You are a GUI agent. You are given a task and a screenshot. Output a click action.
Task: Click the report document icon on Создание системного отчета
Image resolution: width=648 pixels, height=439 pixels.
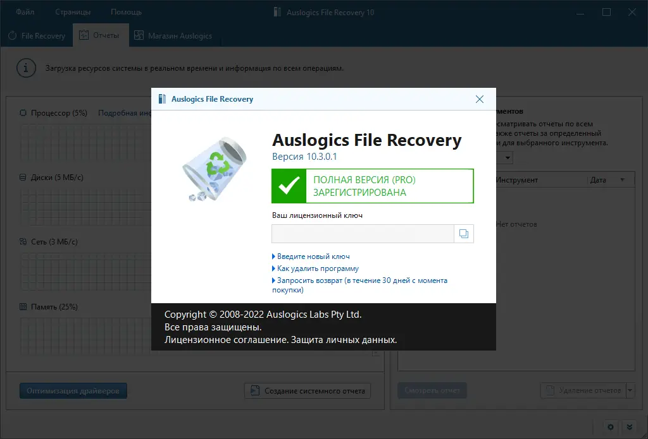(255, 390)
